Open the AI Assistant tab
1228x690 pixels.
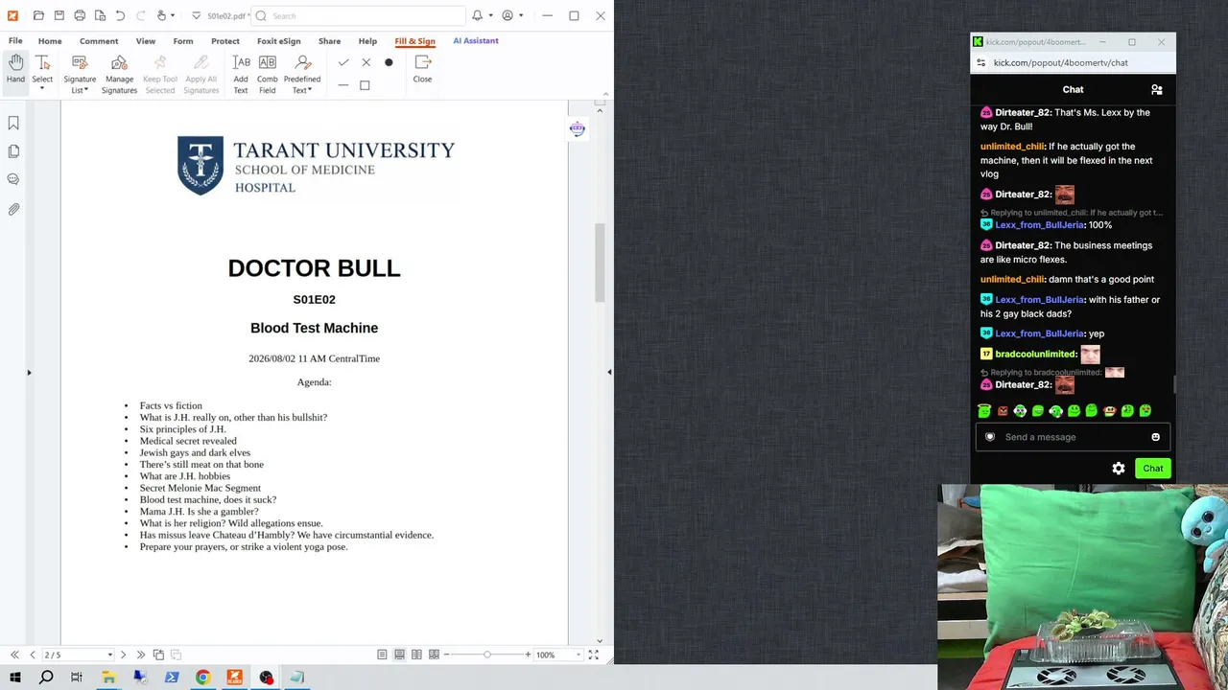[476, 41]
